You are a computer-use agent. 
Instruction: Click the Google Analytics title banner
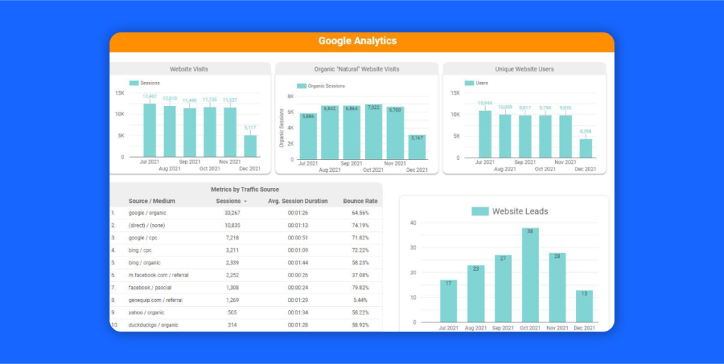[x=361, y=42]
